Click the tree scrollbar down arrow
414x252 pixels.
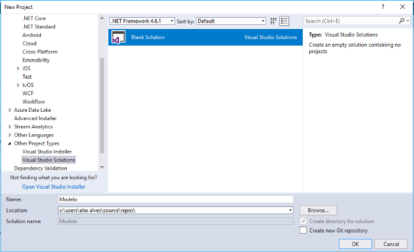click(102, 167)
